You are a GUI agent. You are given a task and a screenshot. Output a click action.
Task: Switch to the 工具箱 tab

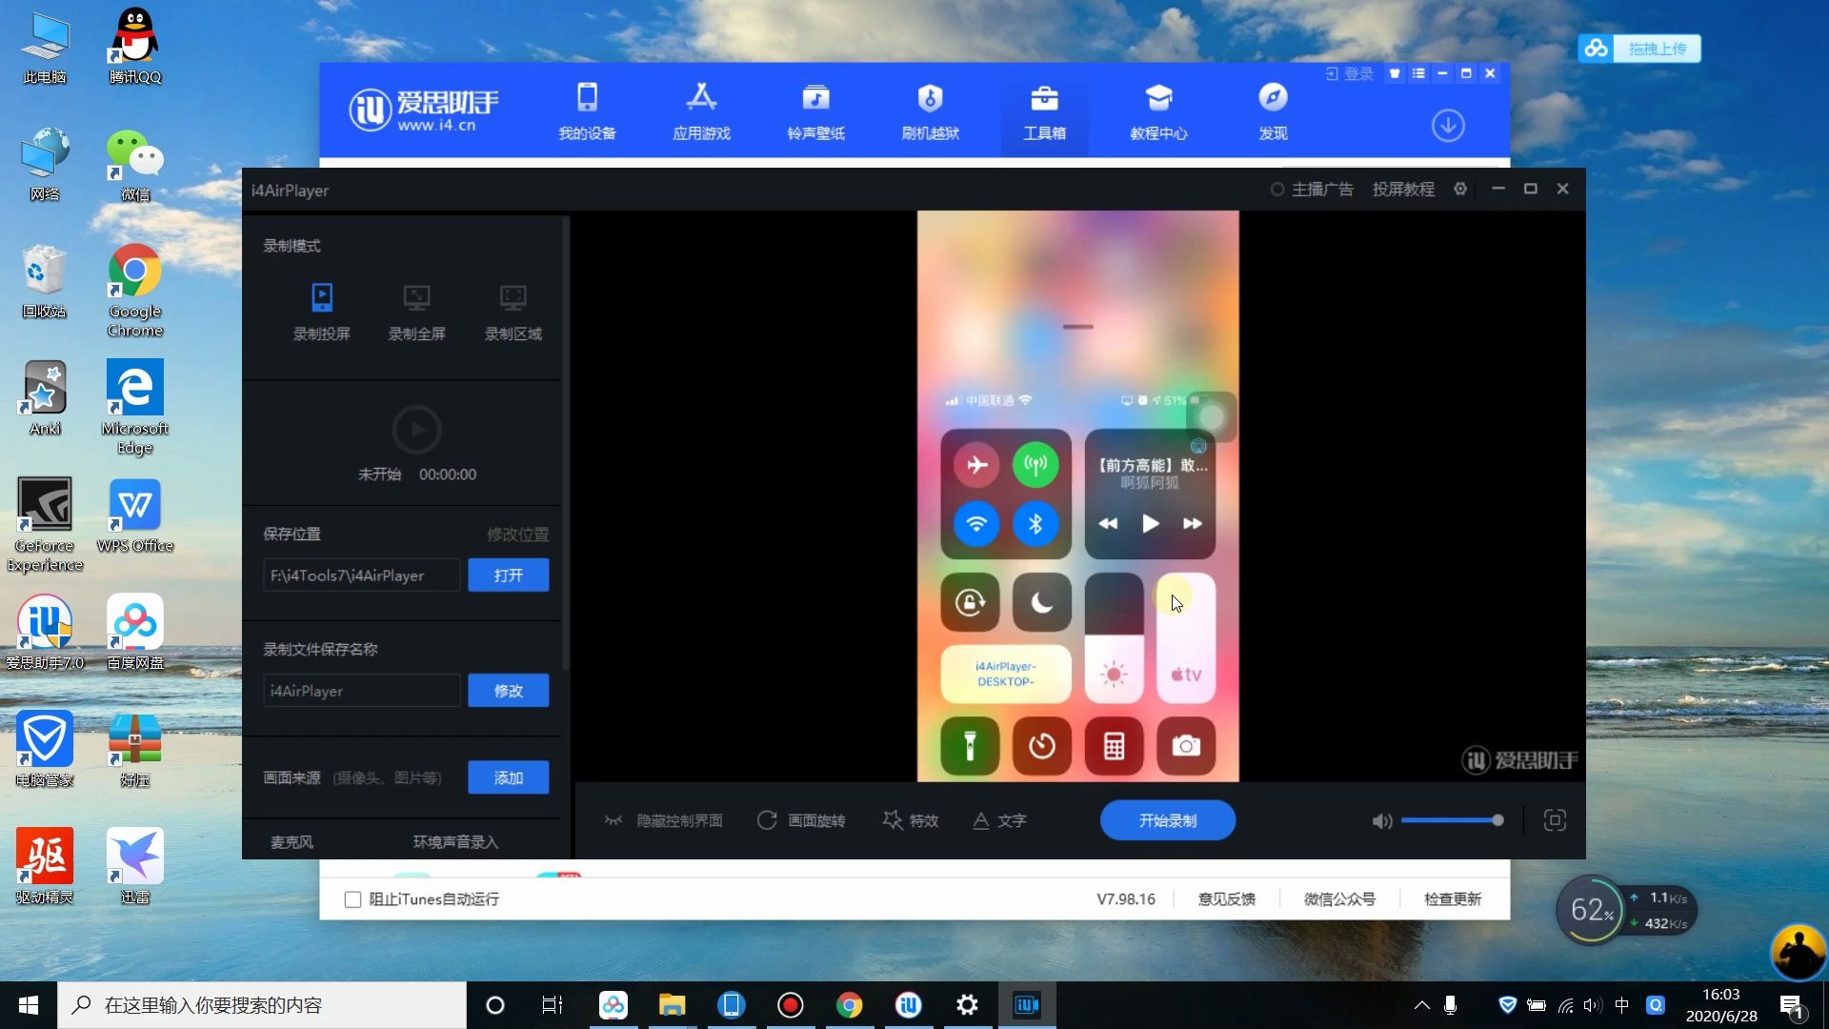[1044, 110]
